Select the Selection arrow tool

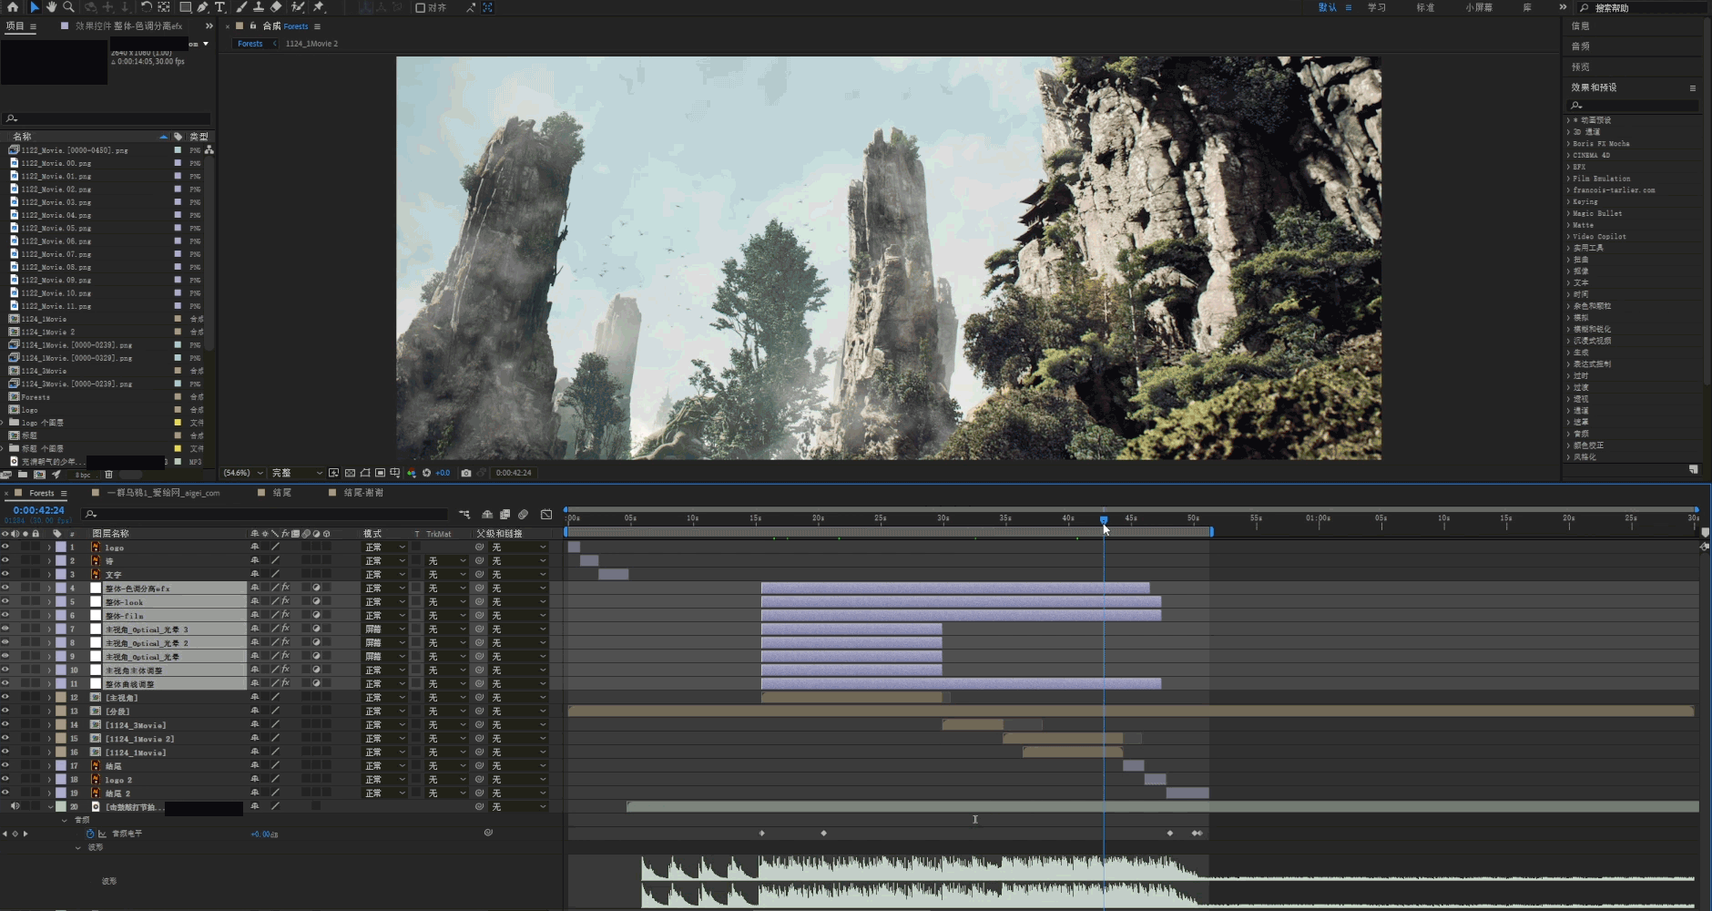(x=34, y=7)
